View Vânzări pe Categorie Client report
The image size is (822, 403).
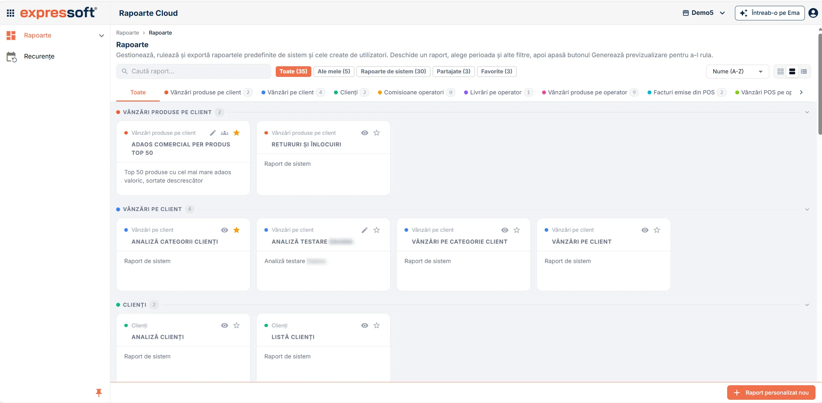pos(505,230)
